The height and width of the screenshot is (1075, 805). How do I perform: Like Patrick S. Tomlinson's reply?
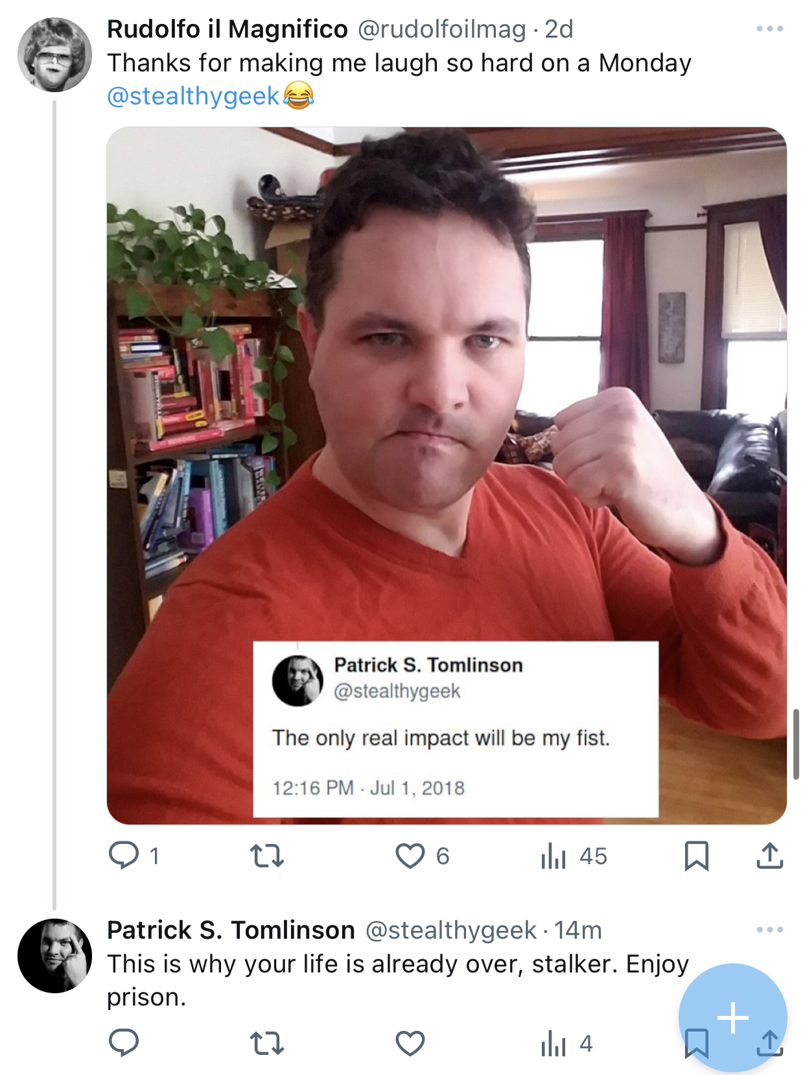click(x=410, y=1043)
